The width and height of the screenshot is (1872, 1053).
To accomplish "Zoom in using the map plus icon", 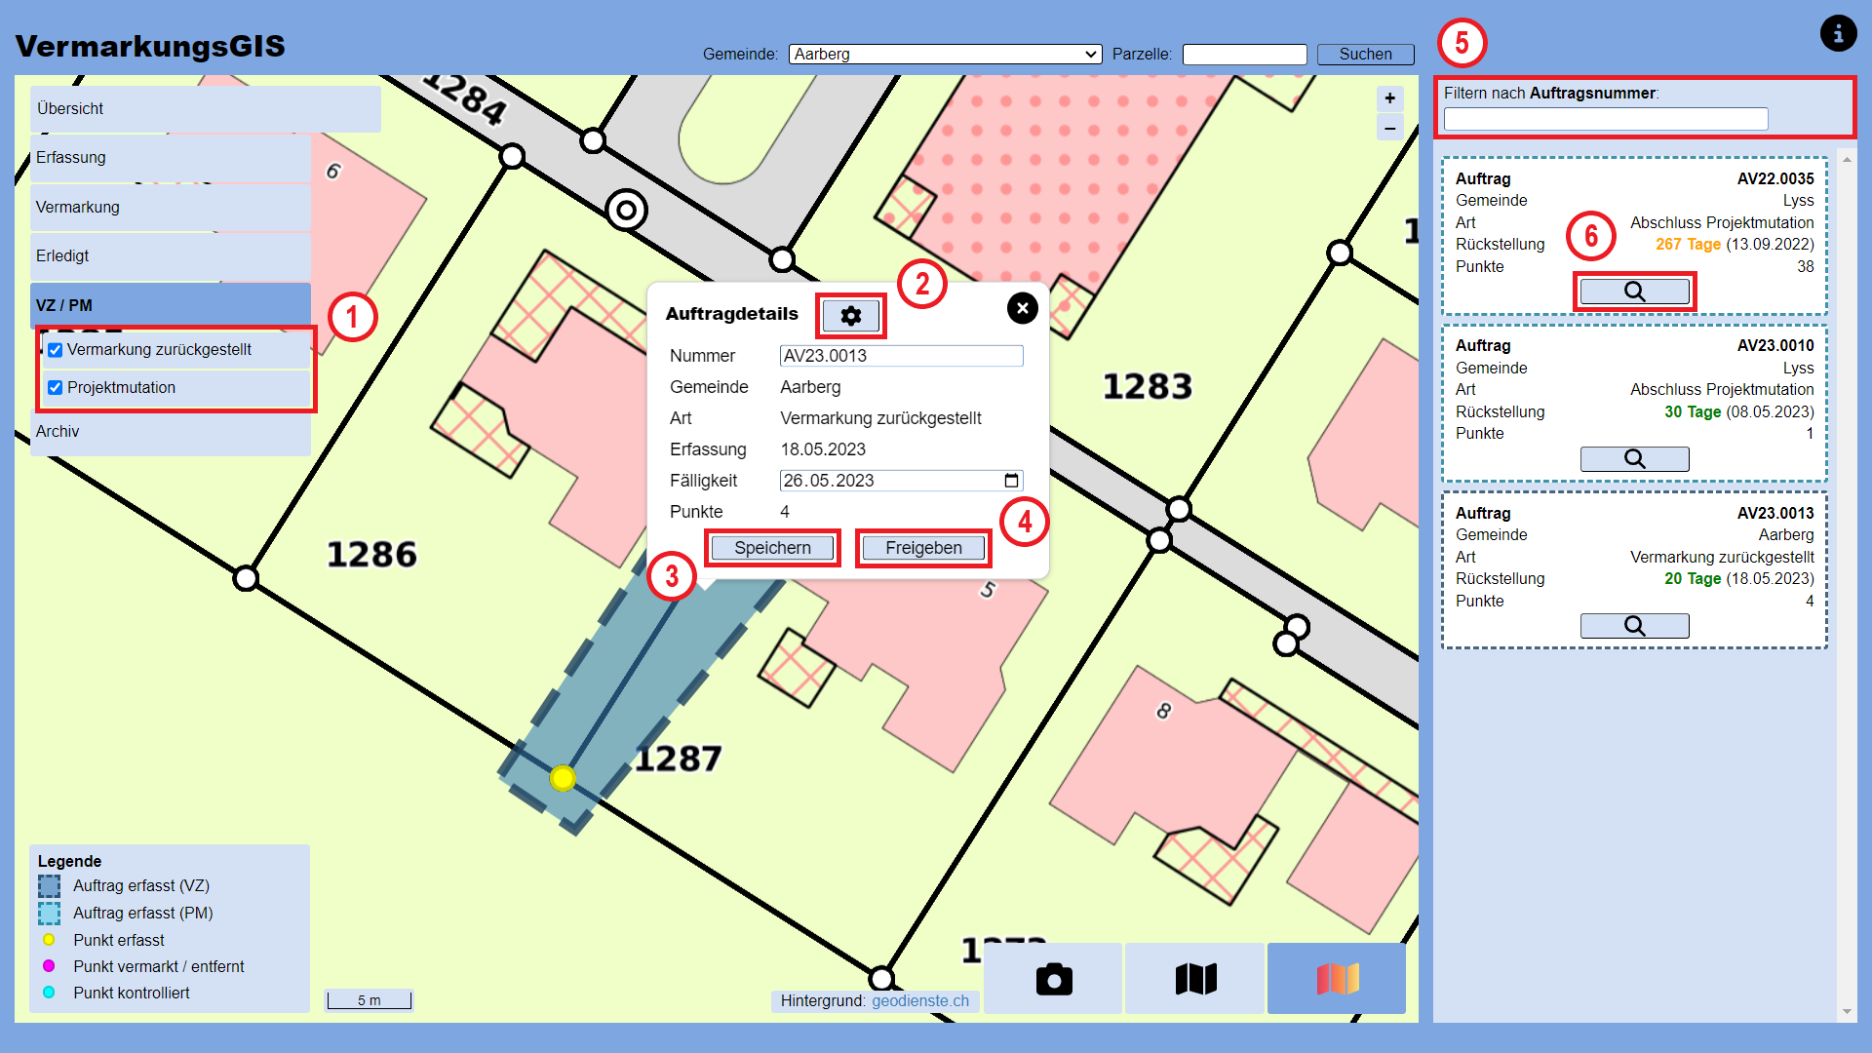I will (1389, 97).
